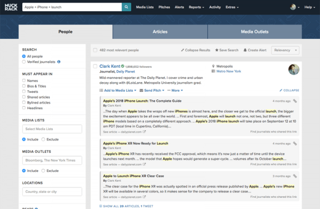The height and width of the screenshot is (209, 320).
Task: Select Include under Media Outlets
Action: [x=24, y=171]
